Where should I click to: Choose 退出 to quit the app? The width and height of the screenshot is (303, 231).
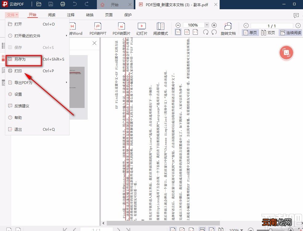[37, 129]
